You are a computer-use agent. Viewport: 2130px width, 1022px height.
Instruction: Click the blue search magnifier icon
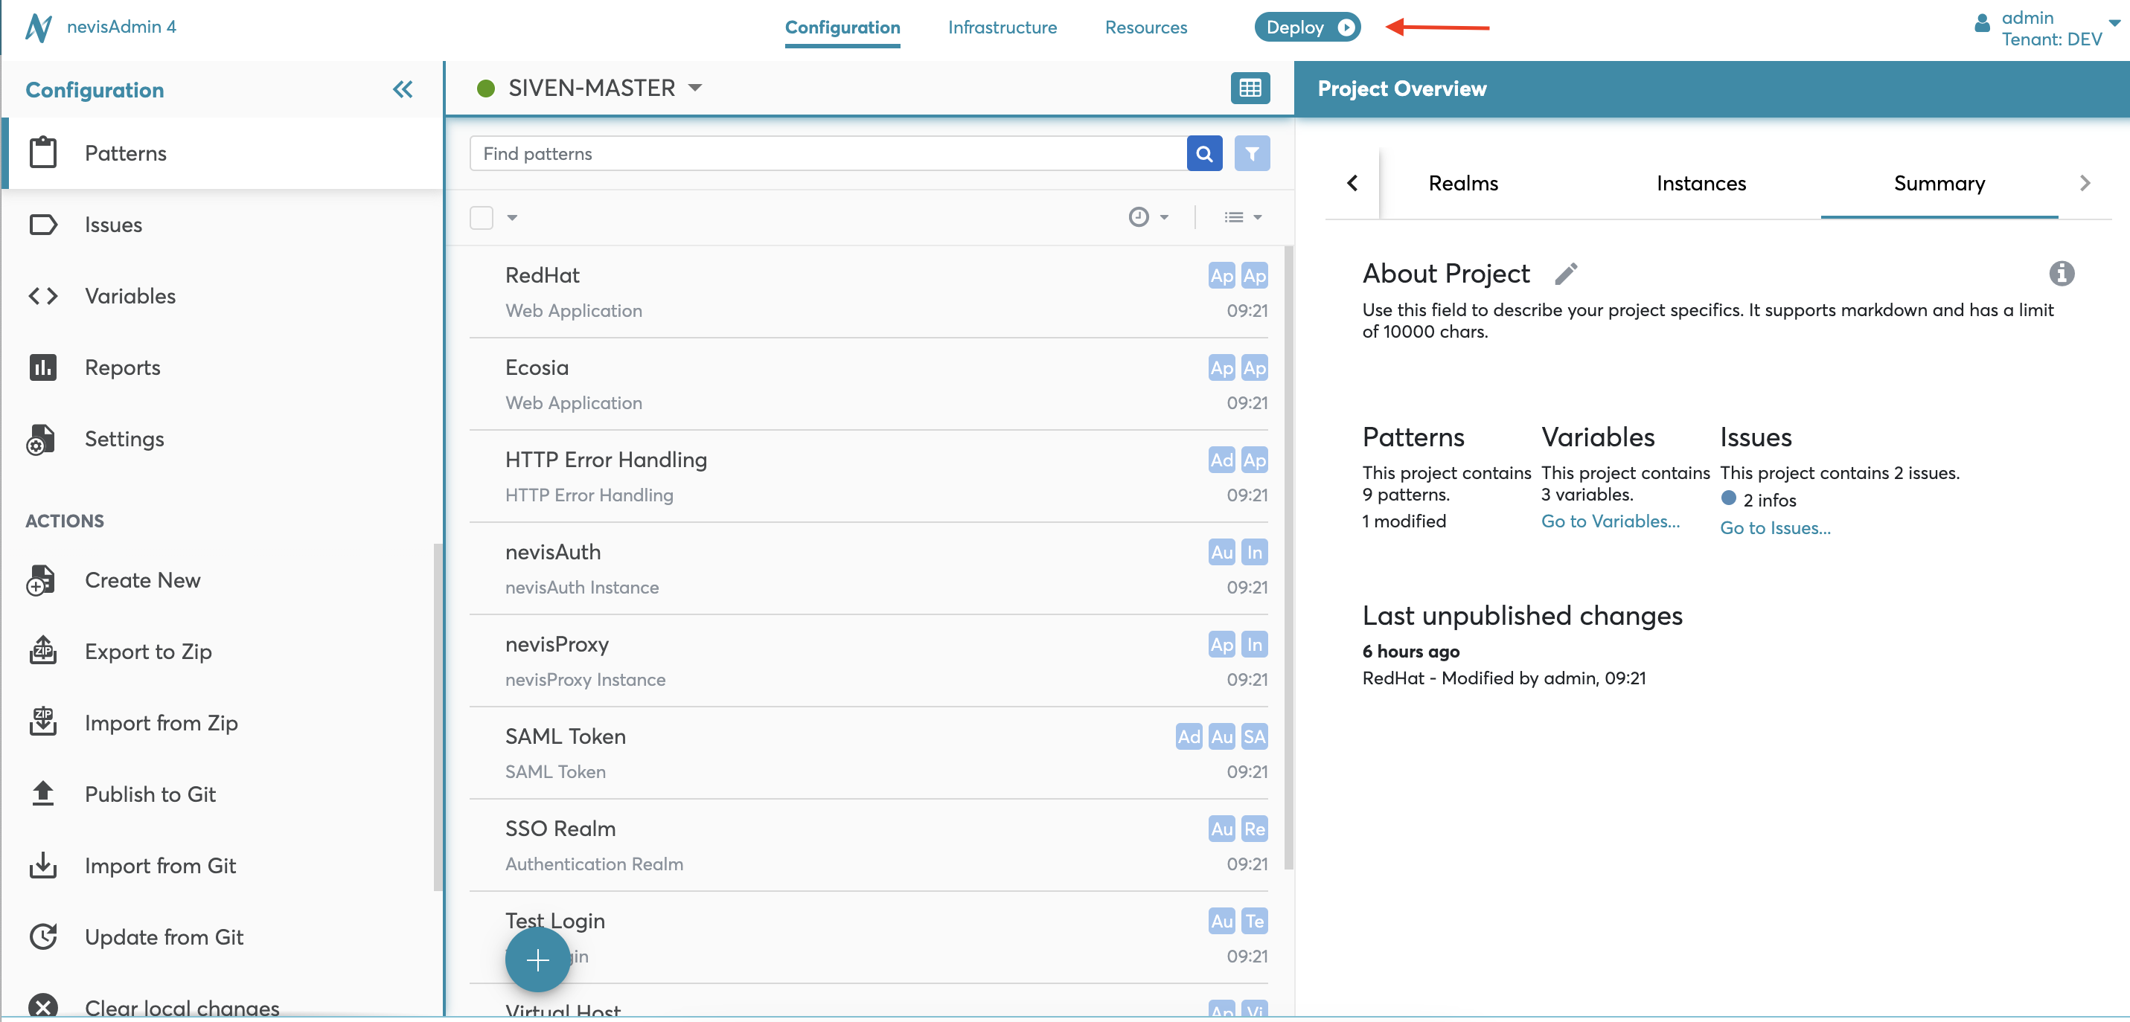[1204, 154]
